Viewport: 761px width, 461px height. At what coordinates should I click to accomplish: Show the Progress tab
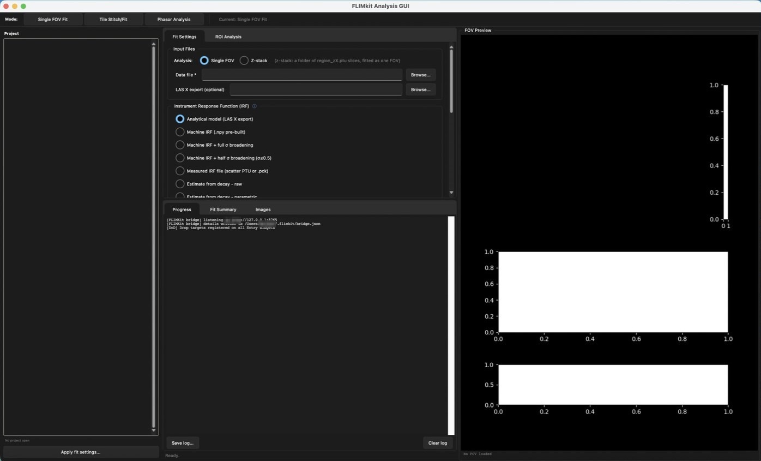[x=182, y=209]
